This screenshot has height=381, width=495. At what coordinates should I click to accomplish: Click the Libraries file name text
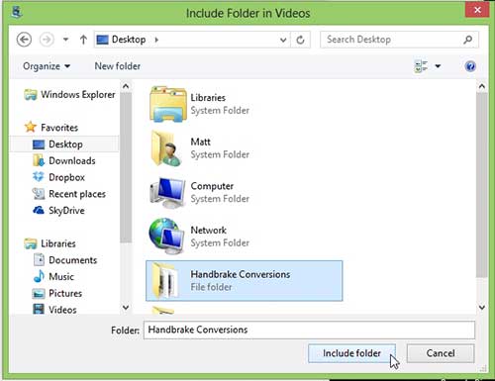(x=208, y=98)
